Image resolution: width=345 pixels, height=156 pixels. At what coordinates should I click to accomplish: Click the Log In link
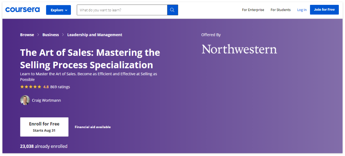(302, 10)
